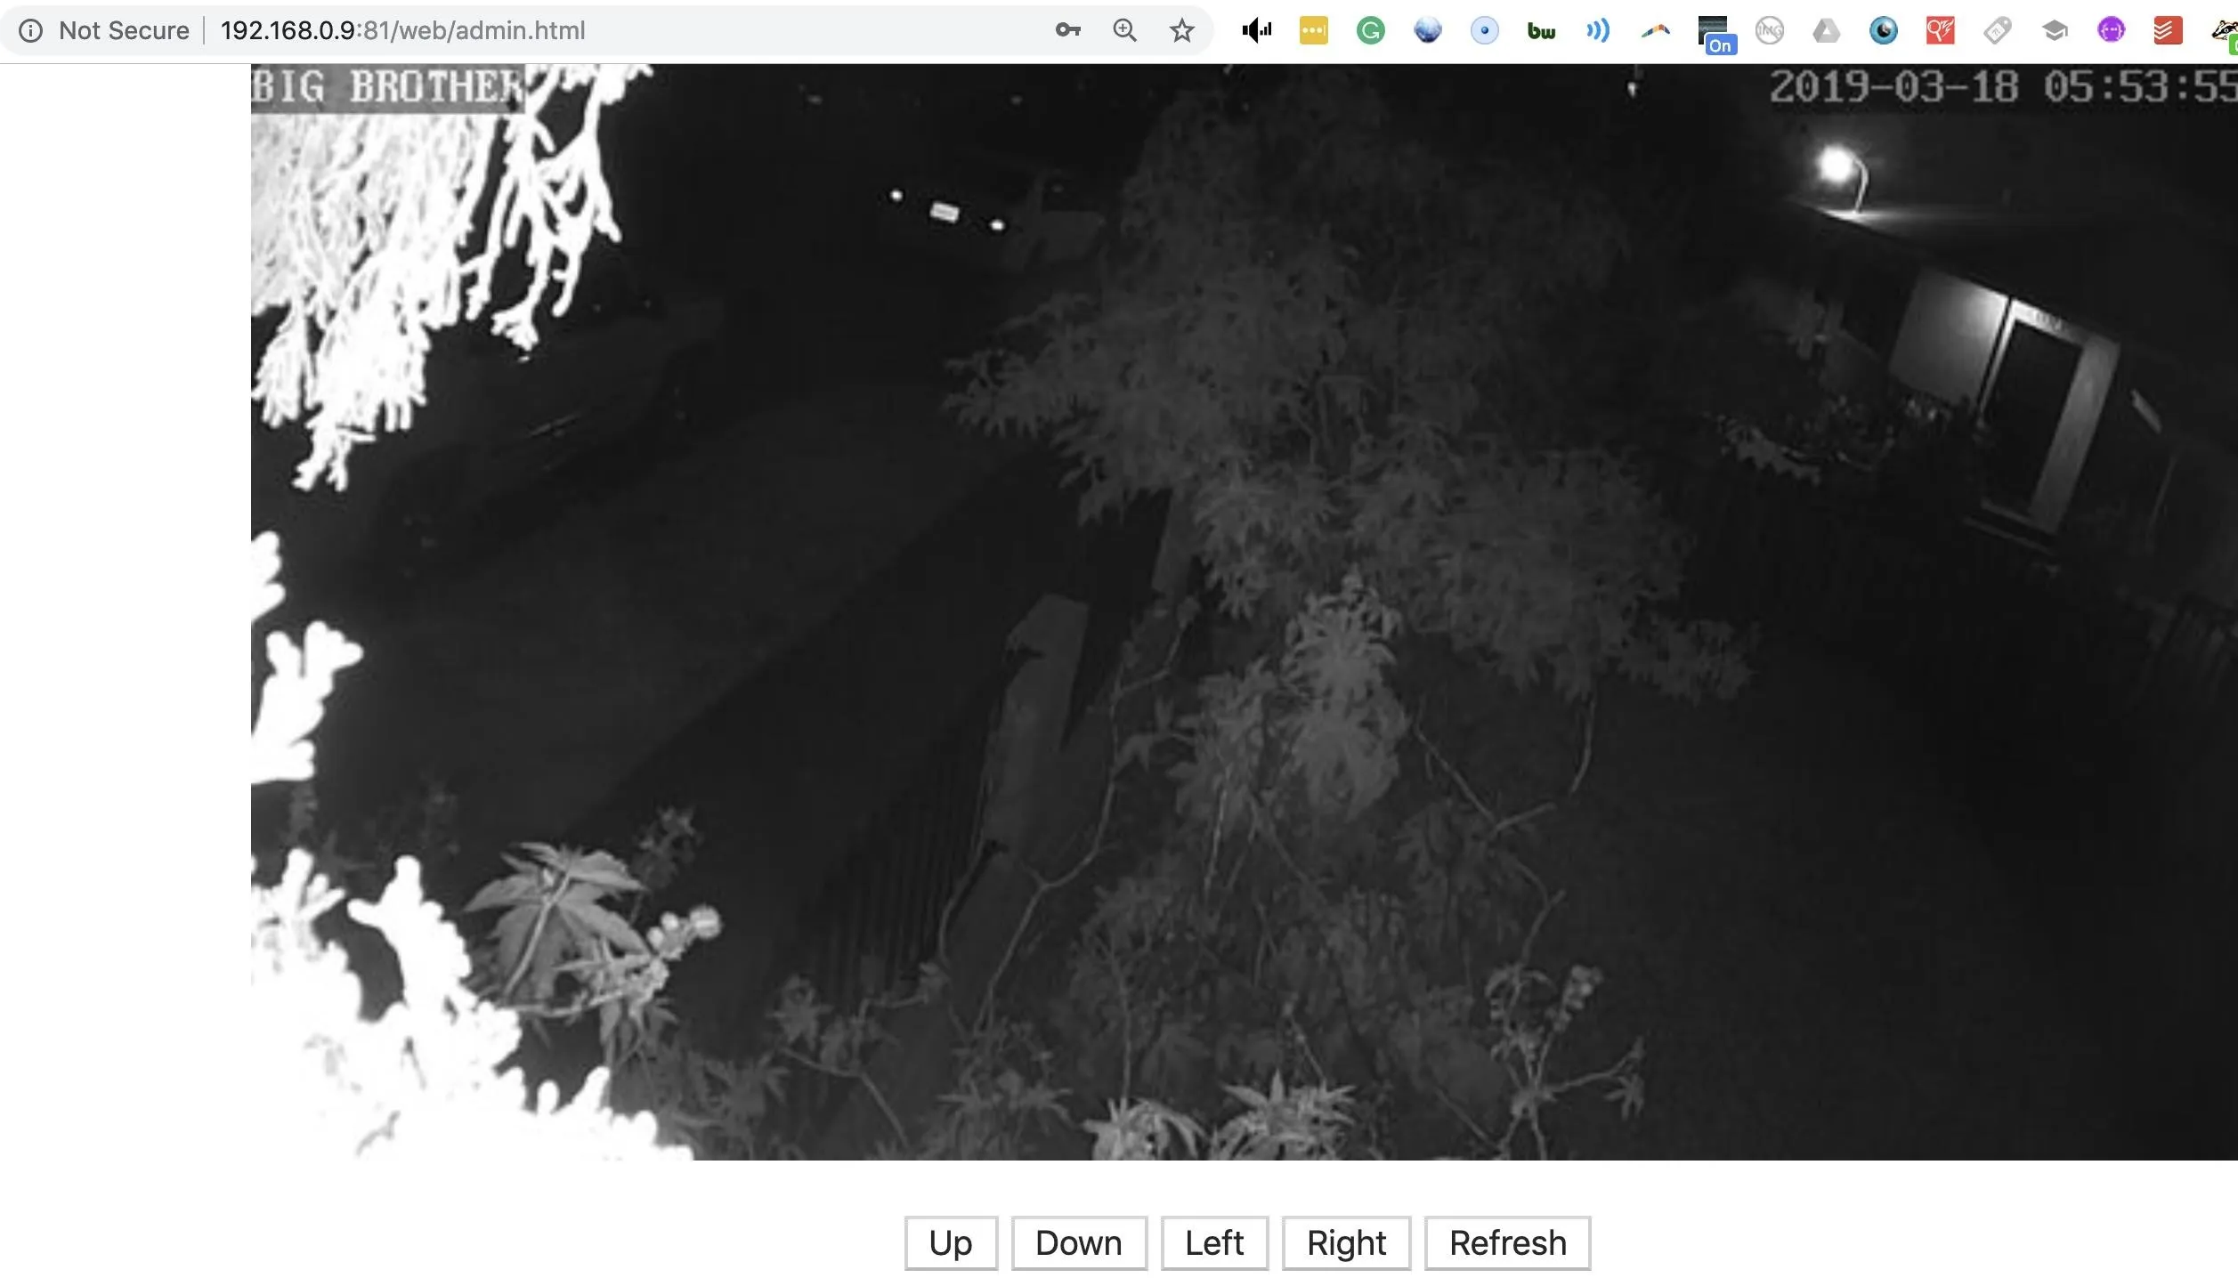The image size is (2238, 1278).
Task: Click the 2019-03-18 timestamp overlay on the feed
Action: [2003, 87]
